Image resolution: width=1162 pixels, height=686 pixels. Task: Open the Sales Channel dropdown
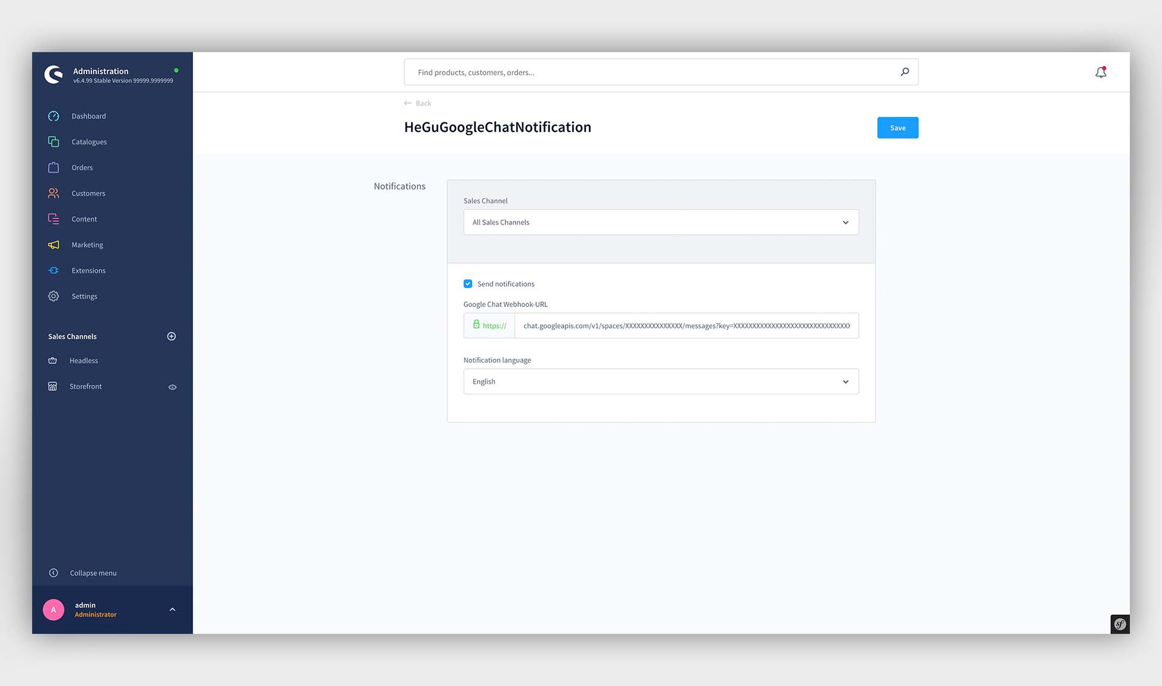pyautogui.click(x=661, y=222)
